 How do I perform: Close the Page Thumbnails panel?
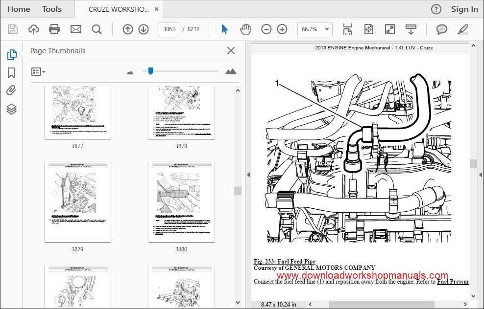pyautogui.click(x=231, y=51)
